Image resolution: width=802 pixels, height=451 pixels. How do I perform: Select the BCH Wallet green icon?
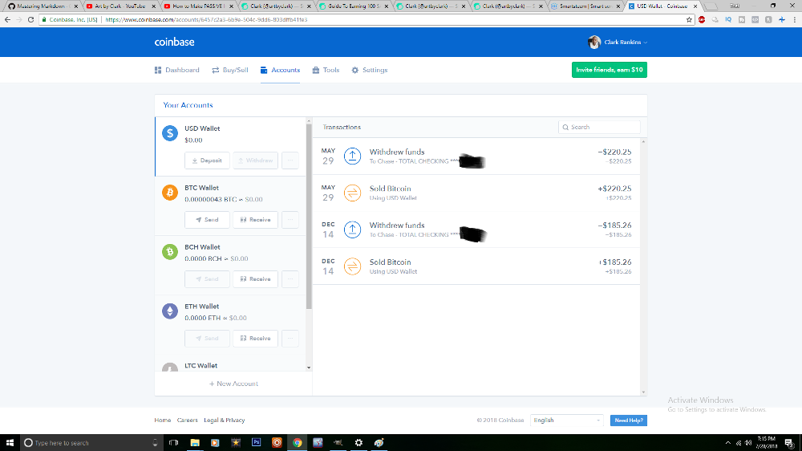(170, 251)
